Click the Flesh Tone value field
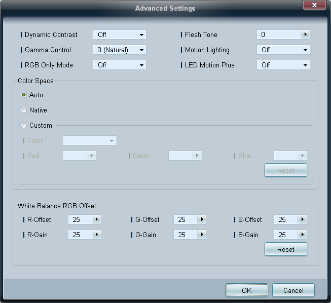Screen dimensions: 331x303 [x=279, y=34]
